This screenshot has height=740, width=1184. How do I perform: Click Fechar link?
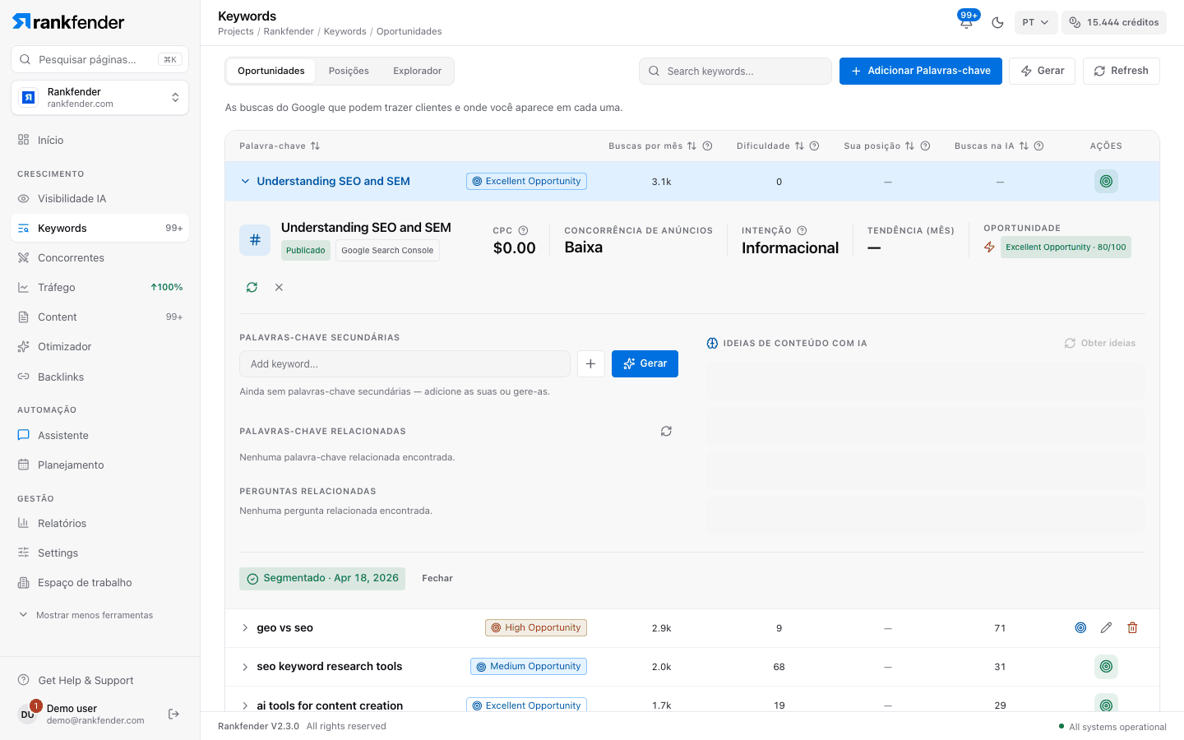[x=437, y=578]
